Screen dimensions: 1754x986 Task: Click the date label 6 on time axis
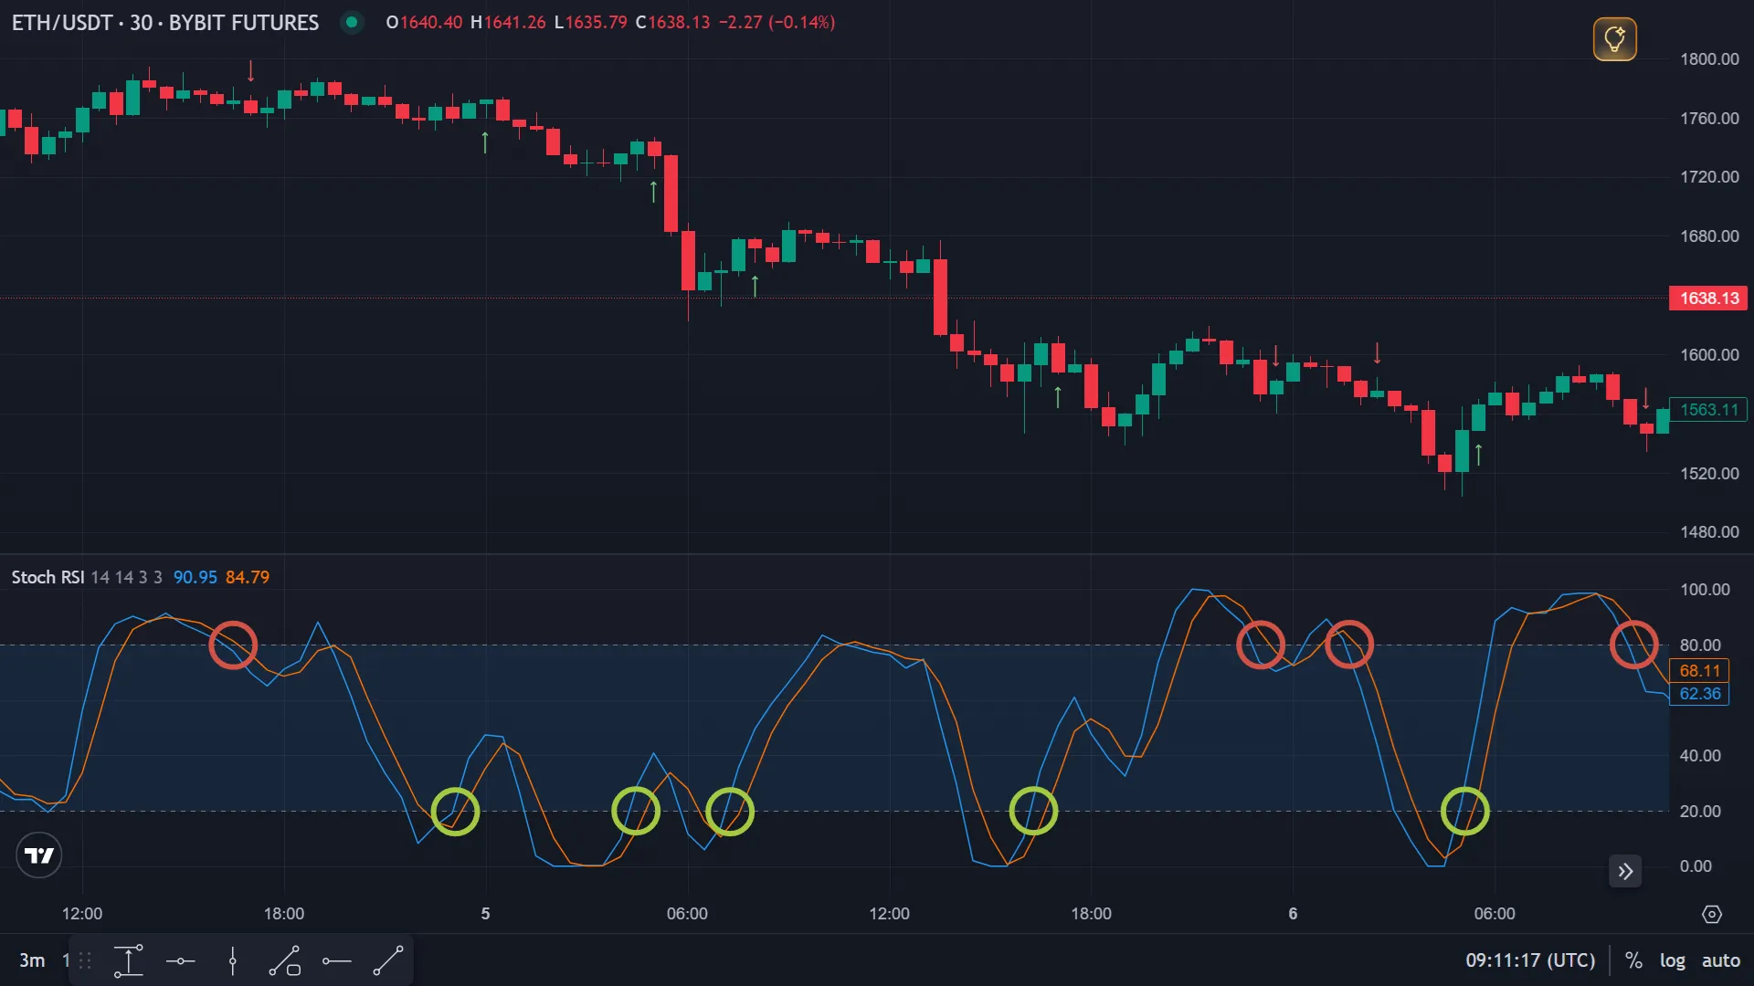[x=1293, y=914]
